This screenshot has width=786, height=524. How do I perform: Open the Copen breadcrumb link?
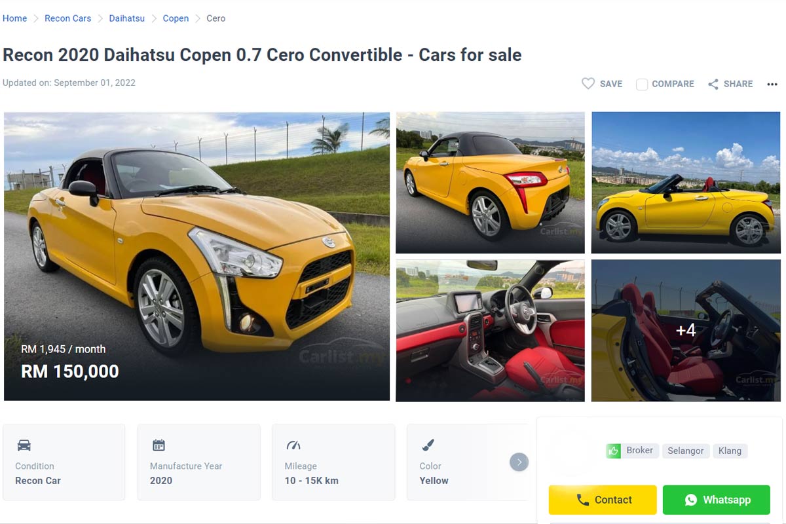[176, 18]
